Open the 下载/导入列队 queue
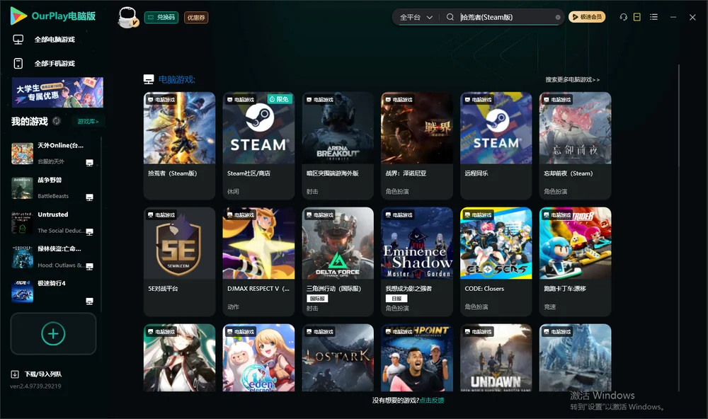This screenshot has width=708, height=419. [x=43, y=374]
